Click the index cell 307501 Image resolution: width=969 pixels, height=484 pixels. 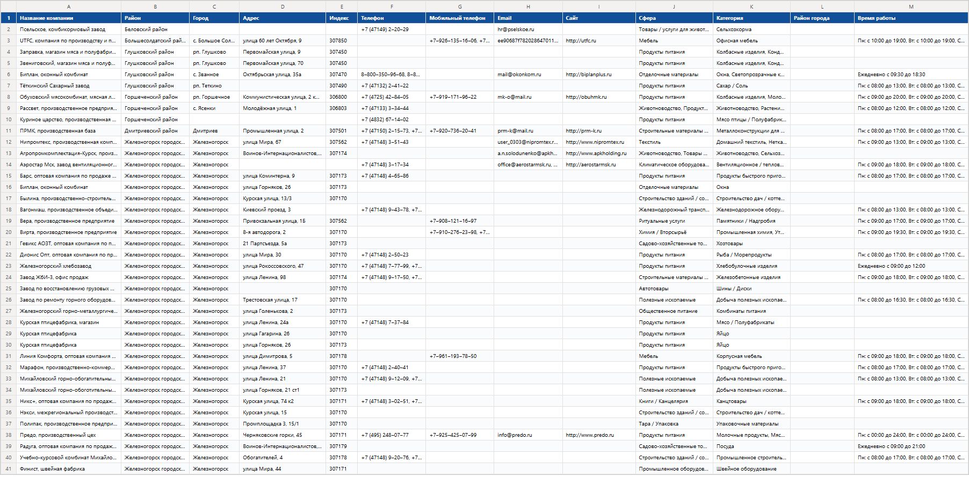point(342,131)
